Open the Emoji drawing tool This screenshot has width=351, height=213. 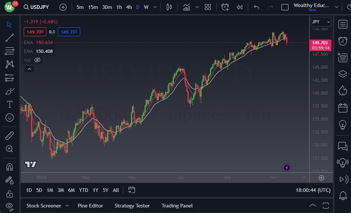(9, 118)
